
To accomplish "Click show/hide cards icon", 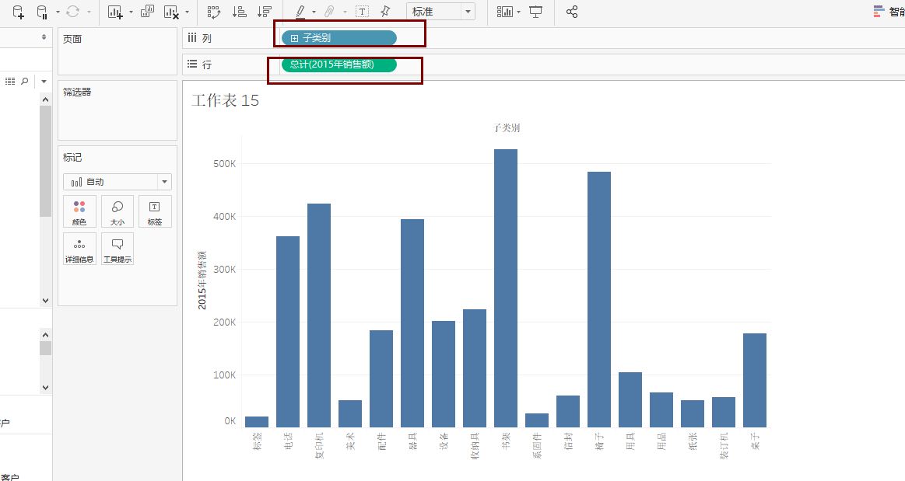I will [505, 12].
